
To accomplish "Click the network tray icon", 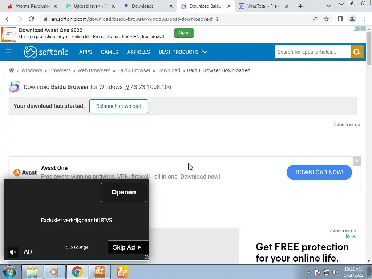I will coord(327,272).
